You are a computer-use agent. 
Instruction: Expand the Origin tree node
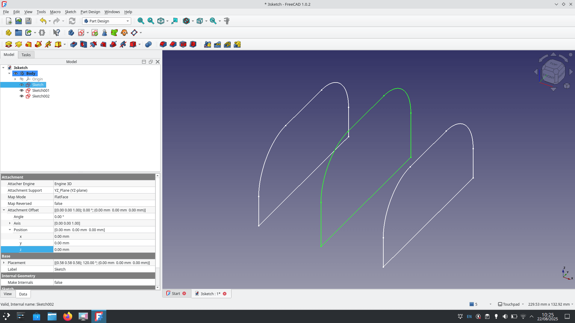click(x=15, y=79)
